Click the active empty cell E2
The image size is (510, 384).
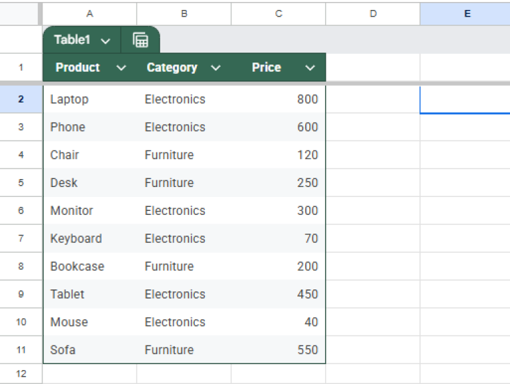465,99
